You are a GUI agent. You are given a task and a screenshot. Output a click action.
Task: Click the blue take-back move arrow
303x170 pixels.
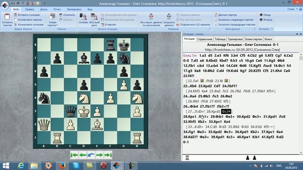(91, 155)
